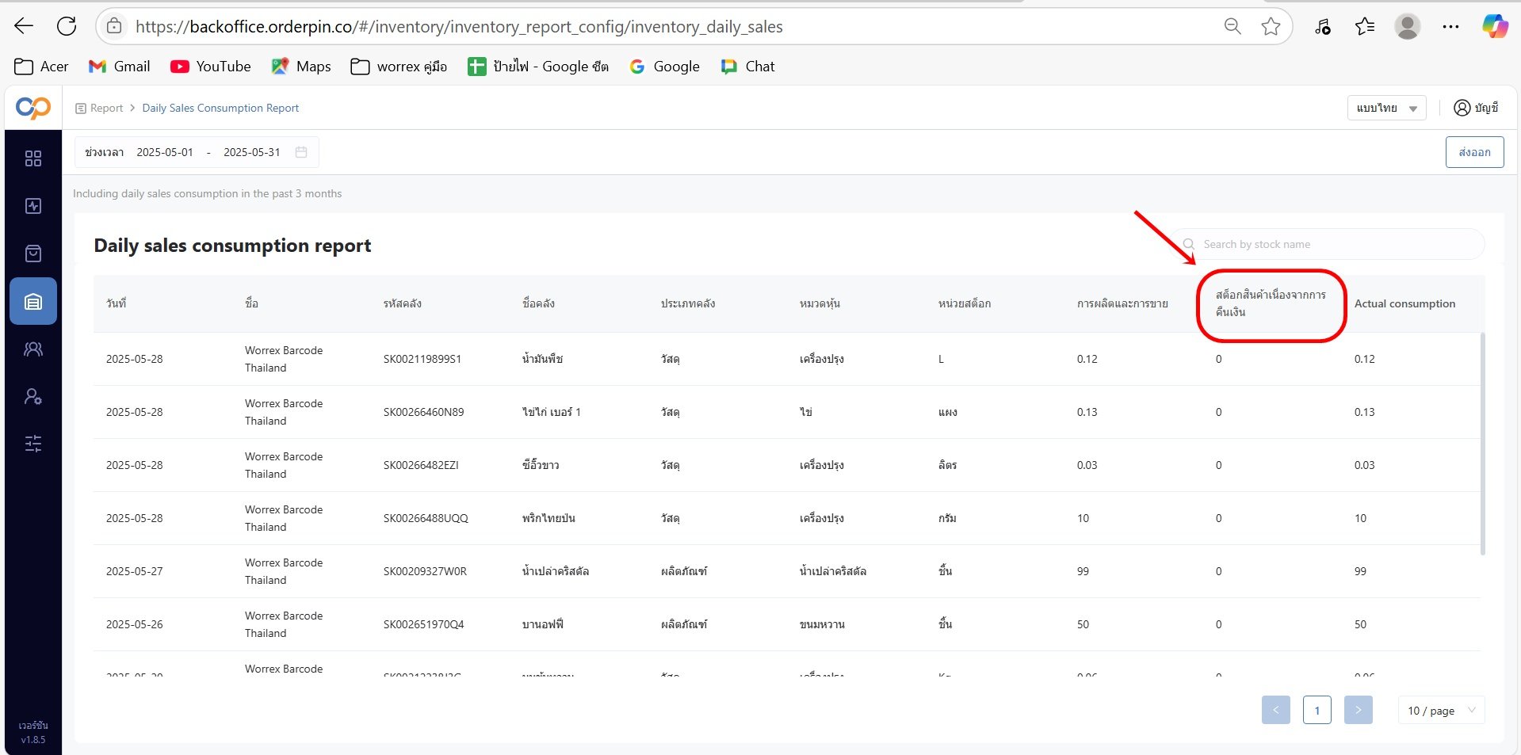Viewport: 1521px width, 755px height.
Task: Click the table vertical scrollbar
Action: (1482, 444)
